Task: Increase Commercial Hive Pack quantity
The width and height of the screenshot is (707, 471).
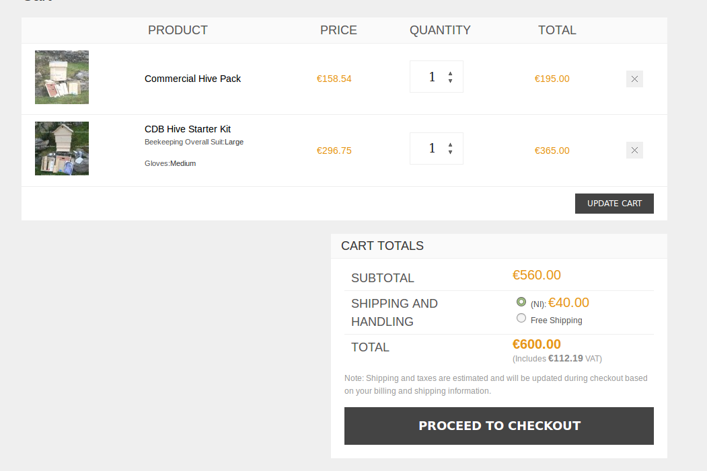Action: tap(450, 73)
